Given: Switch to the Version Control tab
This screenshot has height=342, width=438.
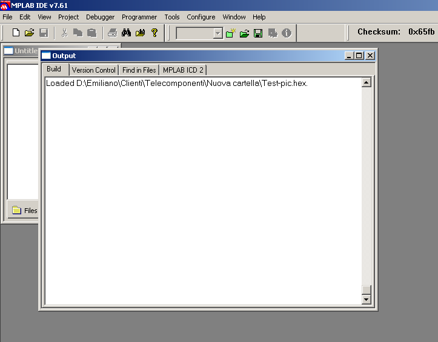Looking at the screenshot, I should click(93, 70).
